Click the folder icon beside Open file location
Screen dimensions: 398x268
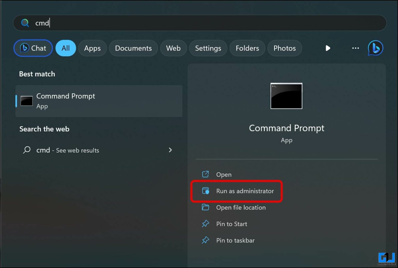[x=205, y=207]
